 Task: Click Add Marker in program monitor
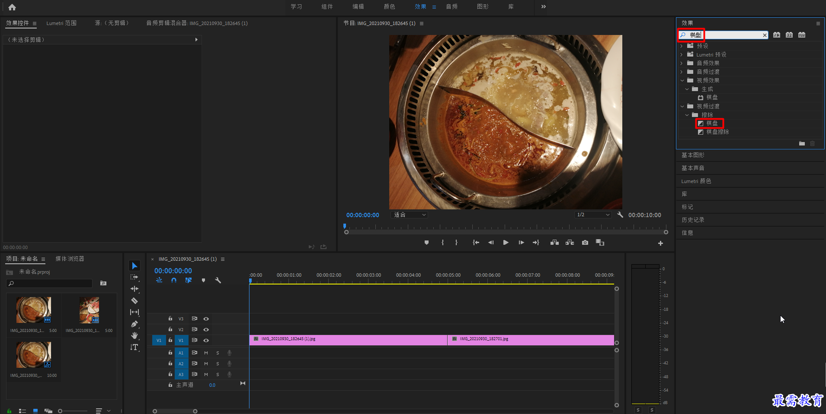[x=426, y=243]
